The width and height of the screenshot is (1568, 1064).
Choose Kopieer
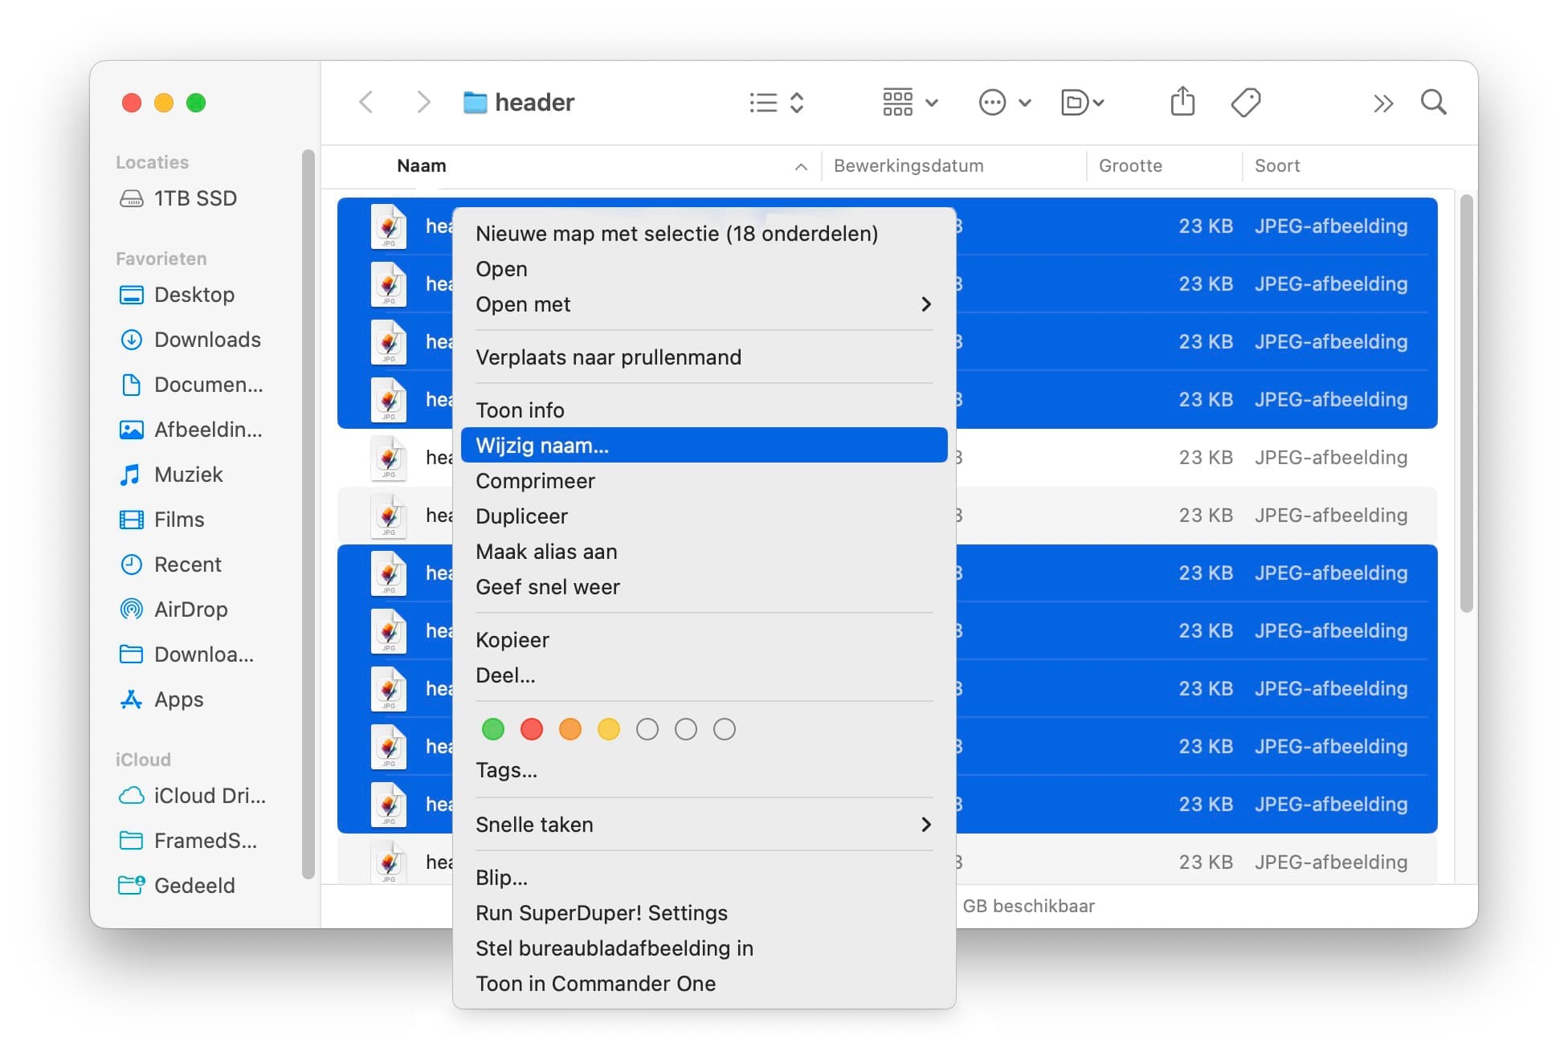(x=704, y=640)
